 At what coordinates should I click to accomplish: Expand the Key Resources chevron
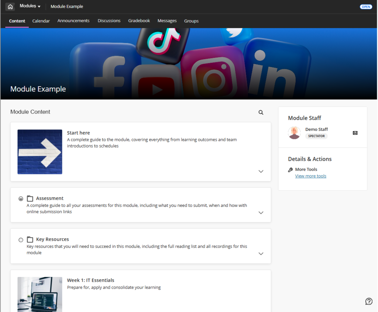pos(261,254)
